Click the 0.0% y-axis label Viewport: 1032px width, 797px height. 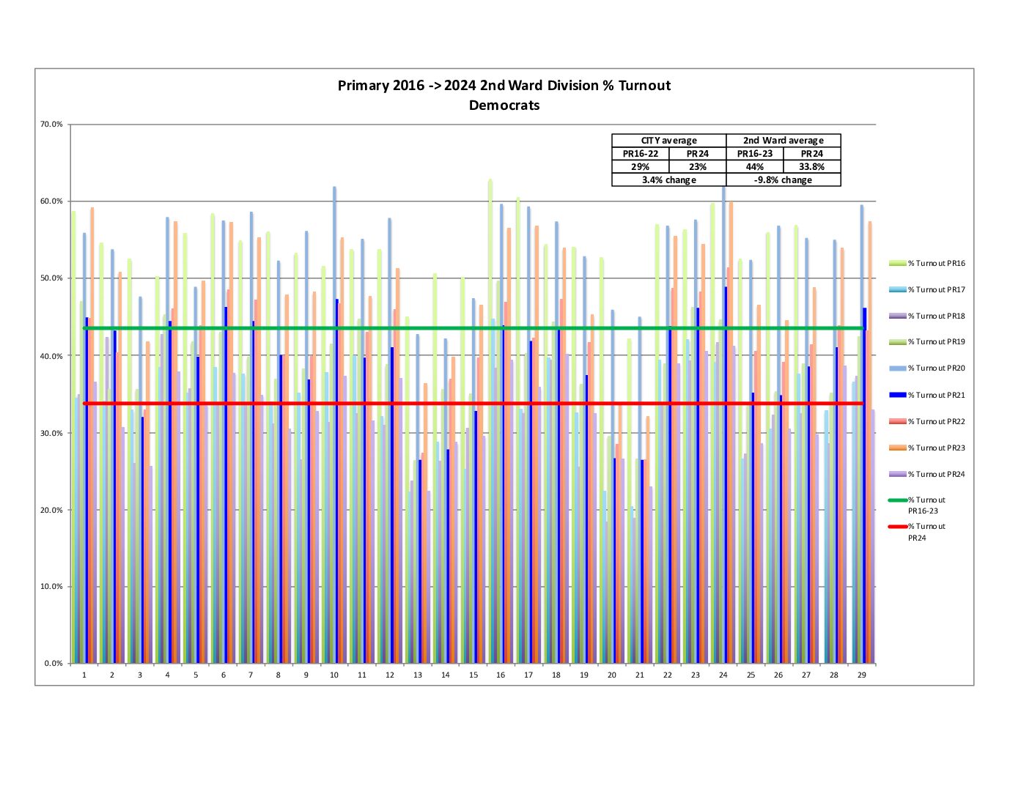[54, 664]
